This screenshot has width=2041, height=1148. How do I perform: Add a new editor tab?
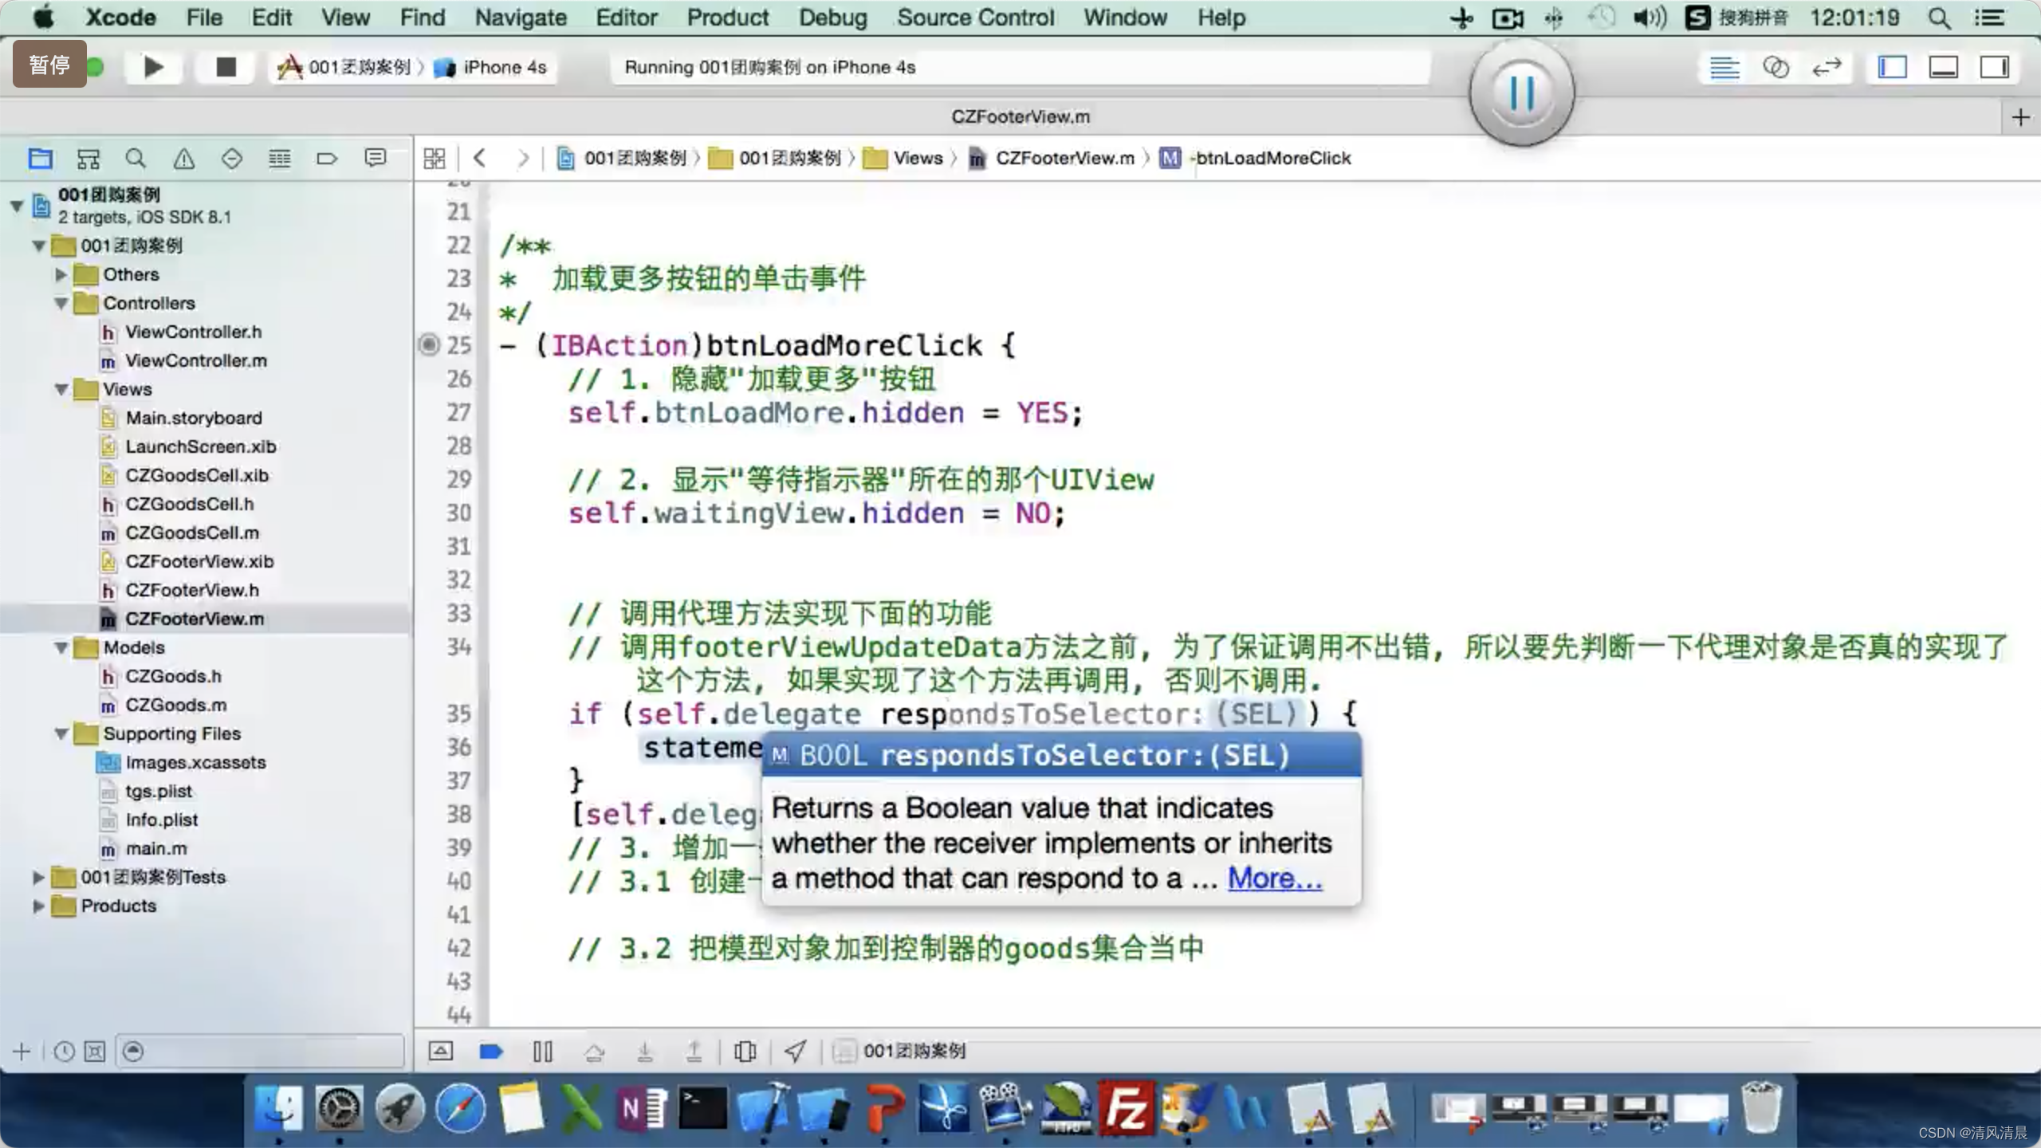coord(2020,117)
